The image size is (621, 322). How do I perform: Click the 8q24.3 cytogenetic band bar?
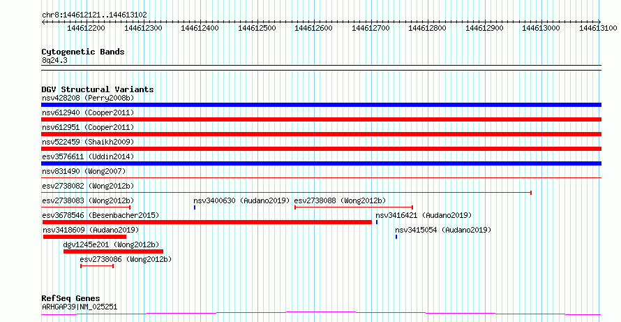tap(321, 68)
